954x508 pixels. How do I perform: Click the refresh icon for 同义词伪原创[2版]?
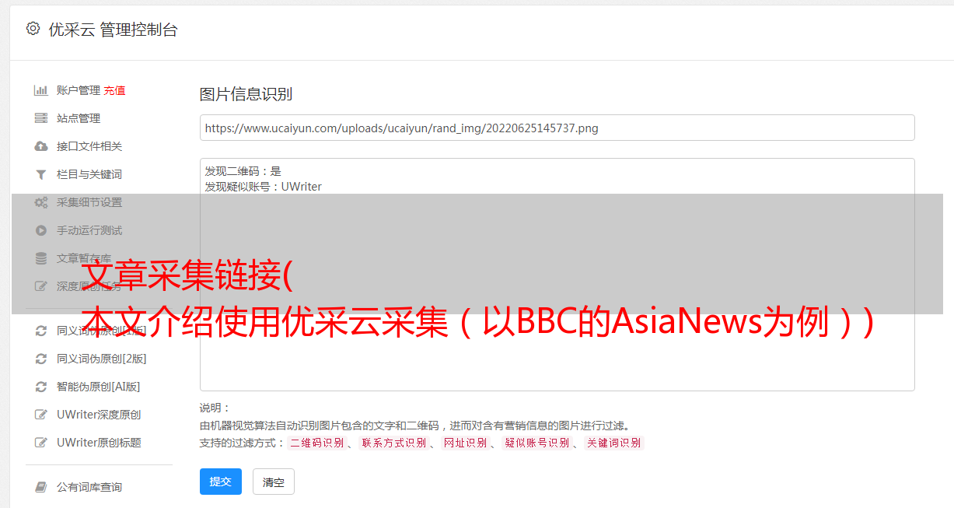pyautogui.click(x=41, y=359)
